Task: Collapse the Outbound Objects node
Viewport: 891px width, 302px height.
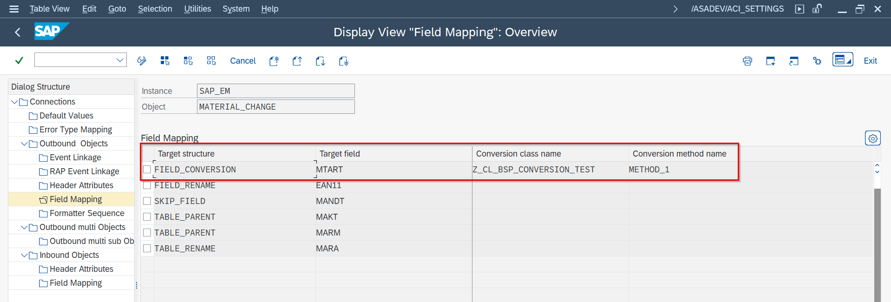Action: pos(25,144)
